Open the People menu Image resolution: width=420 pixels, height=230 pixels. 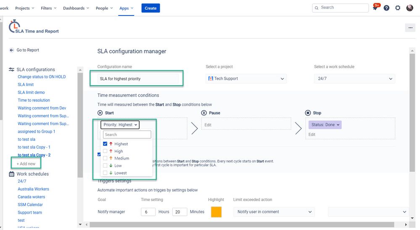pos(104,8)
